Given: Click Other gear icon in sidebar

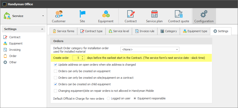Looking at the screenshot, I should pyautogui.click(x=5, y=62).
